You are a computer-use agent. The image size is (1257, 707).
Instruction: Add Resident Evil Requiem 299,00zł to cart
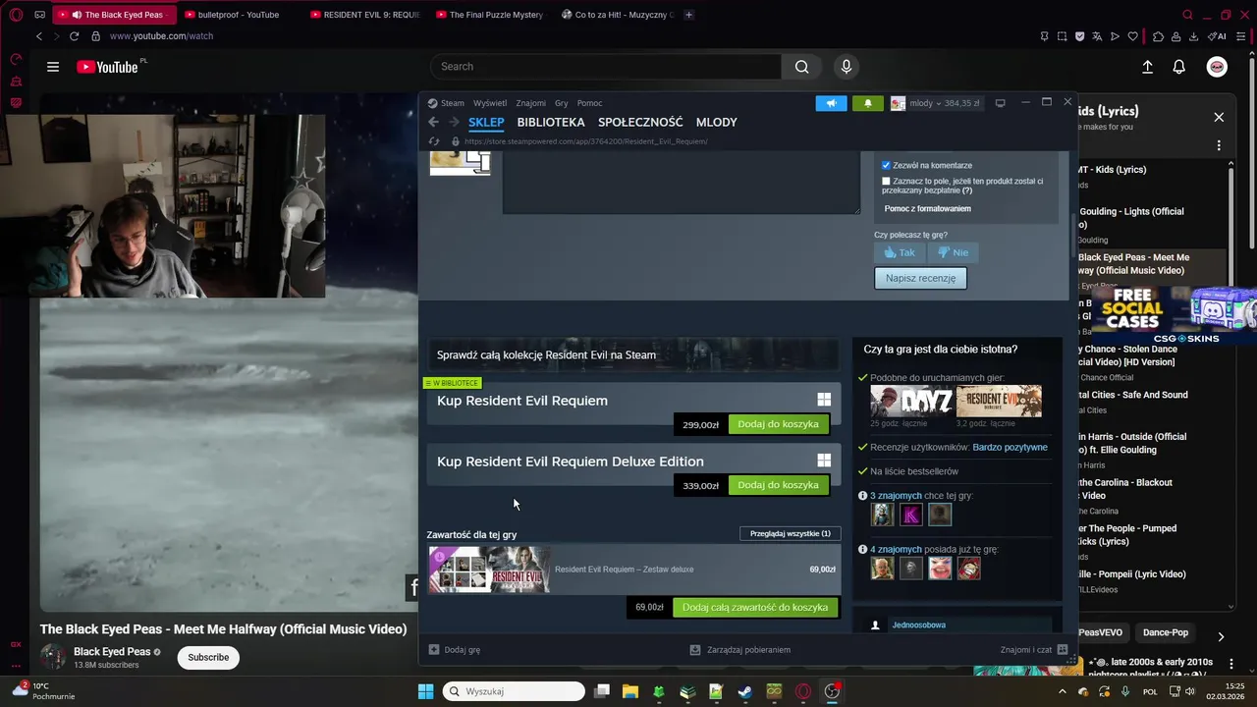pos(778,424)
